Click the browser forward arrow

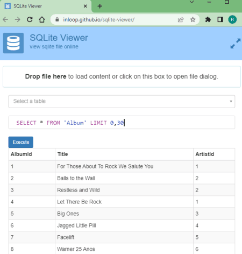point(18,19)
